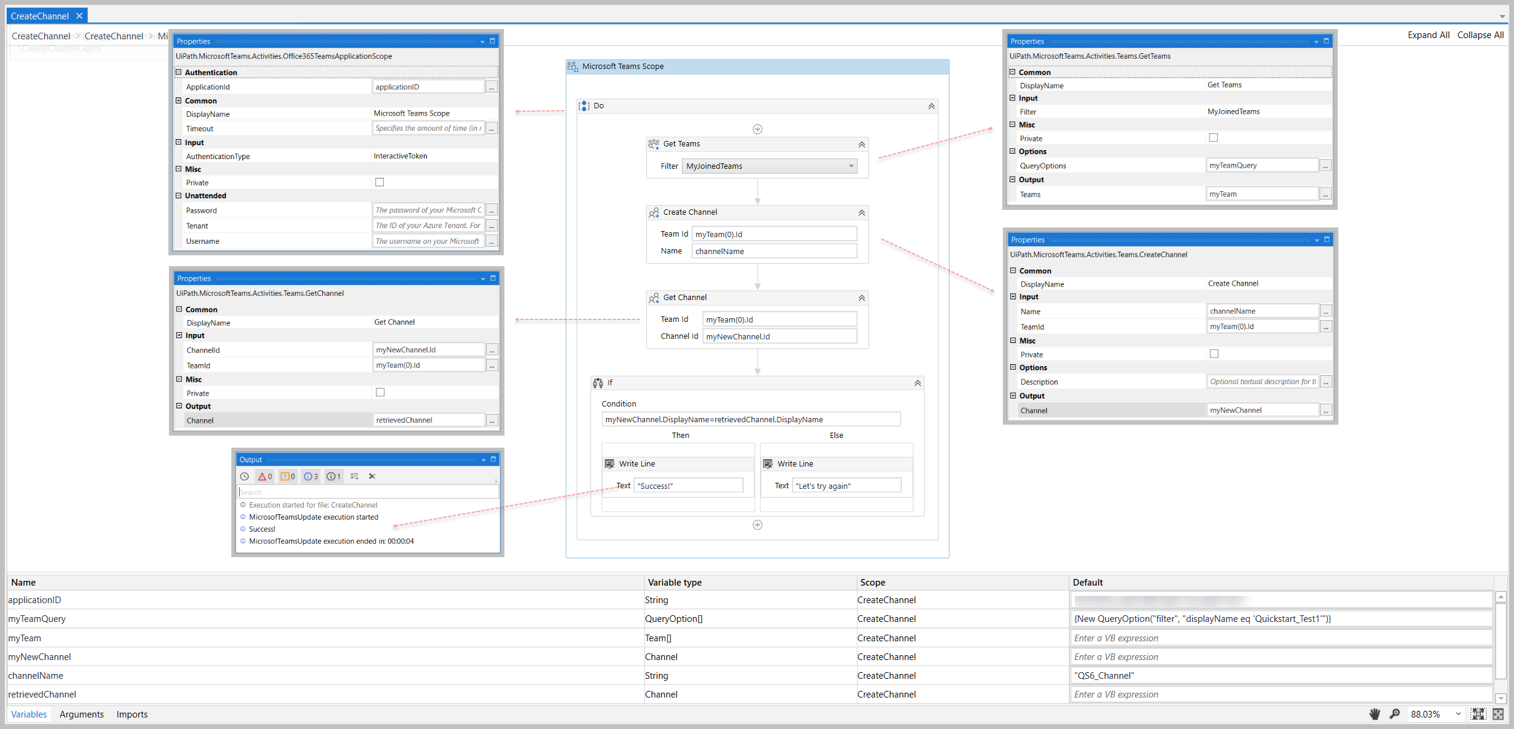This screenshot has width=1514, height=729.
Task: Open expression editor for Username property
Action: point(492,241)
